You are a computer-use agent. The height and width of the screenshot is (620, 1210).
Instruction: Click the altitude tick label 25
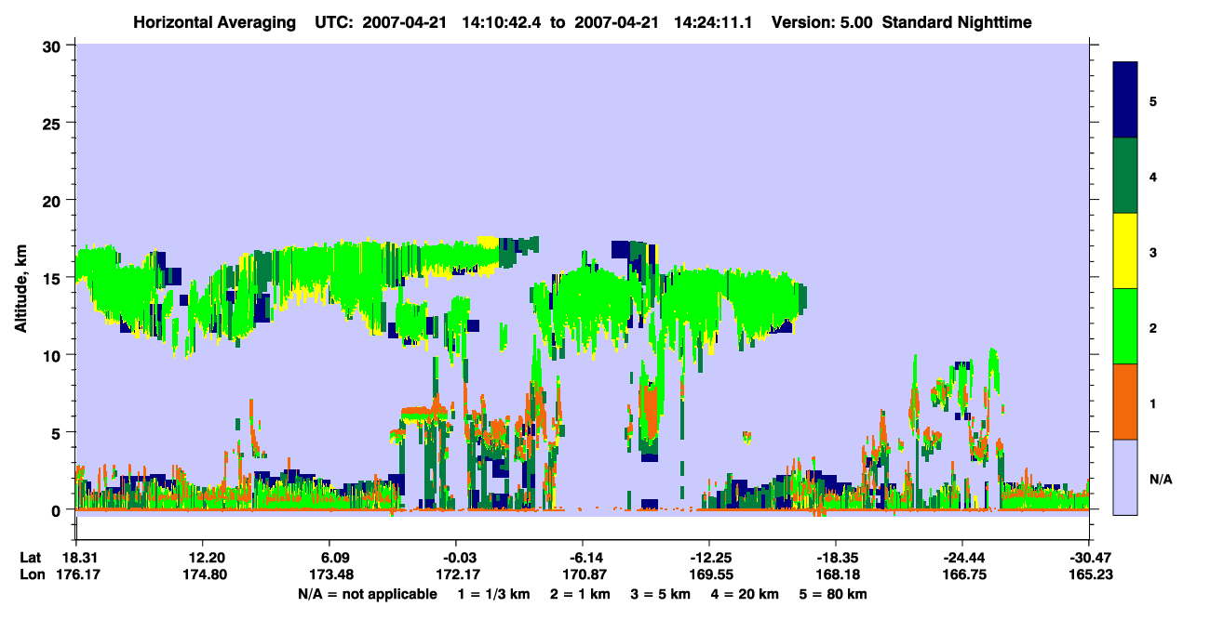[54, 123]
